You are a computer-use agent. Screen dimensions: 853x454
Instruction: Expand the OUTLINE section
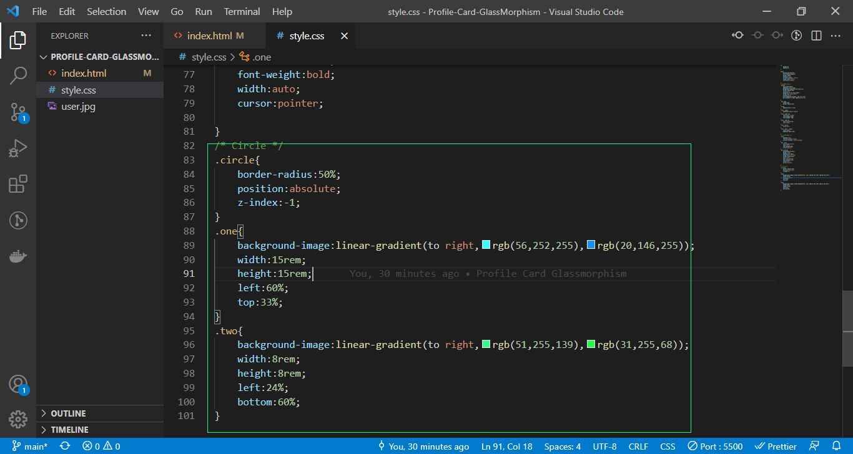click(x=100, y=413)
